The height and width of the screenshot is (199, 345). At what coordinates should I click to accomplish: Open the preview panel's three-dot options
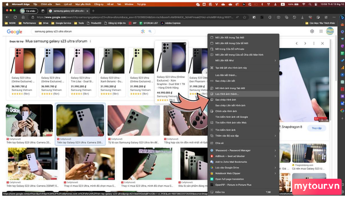click(314, 43)
